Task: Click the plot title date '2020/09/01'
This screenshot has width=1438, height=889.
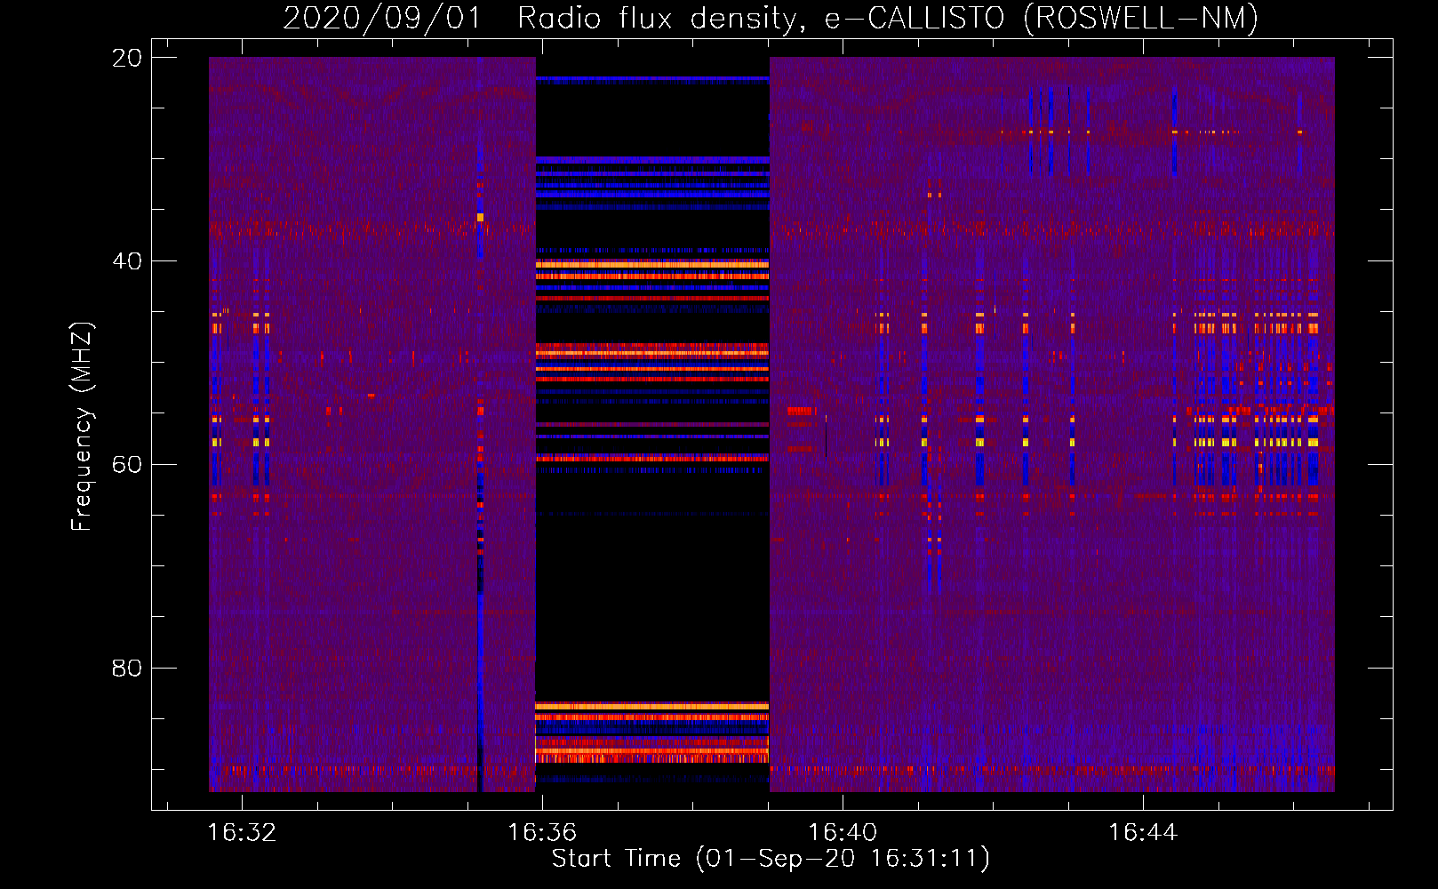Action: (x=382, y=19)
